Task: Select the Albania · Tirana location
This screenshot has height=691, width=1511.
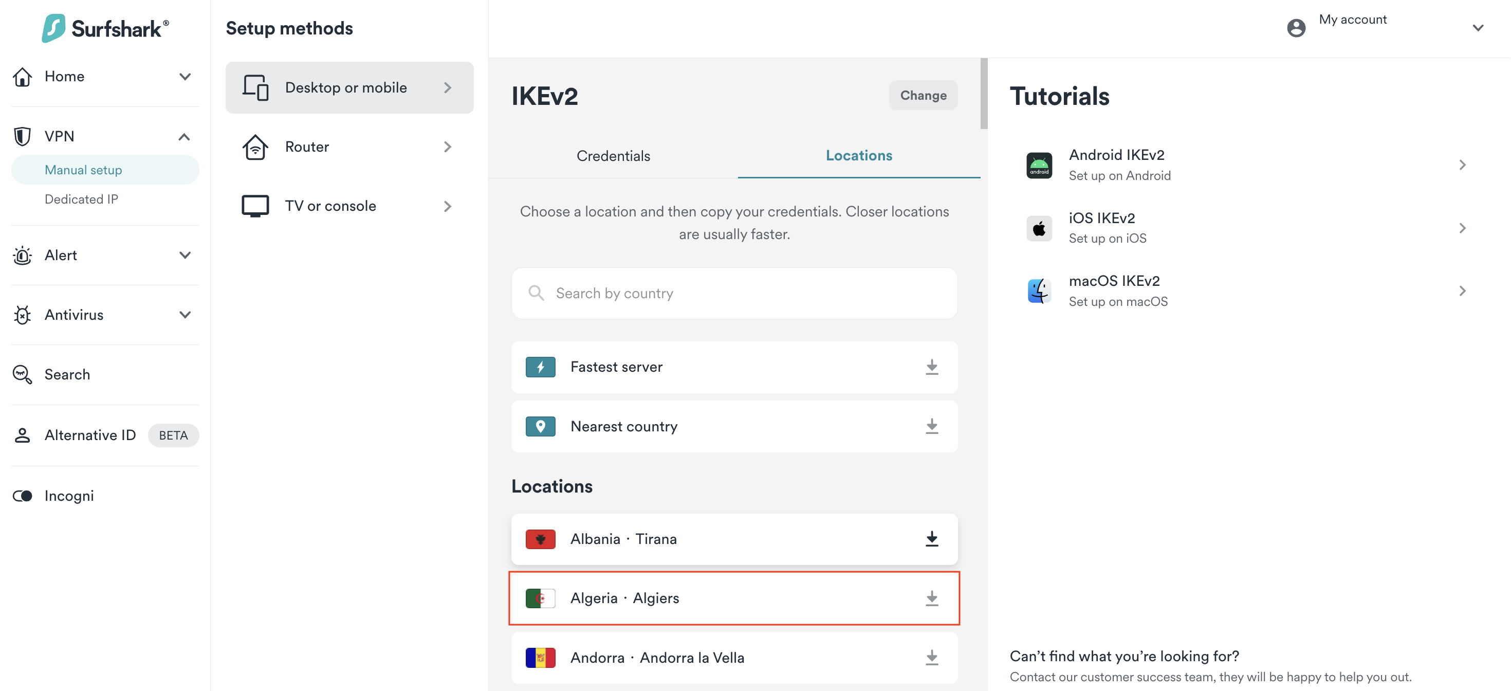Action: point(734,539)
